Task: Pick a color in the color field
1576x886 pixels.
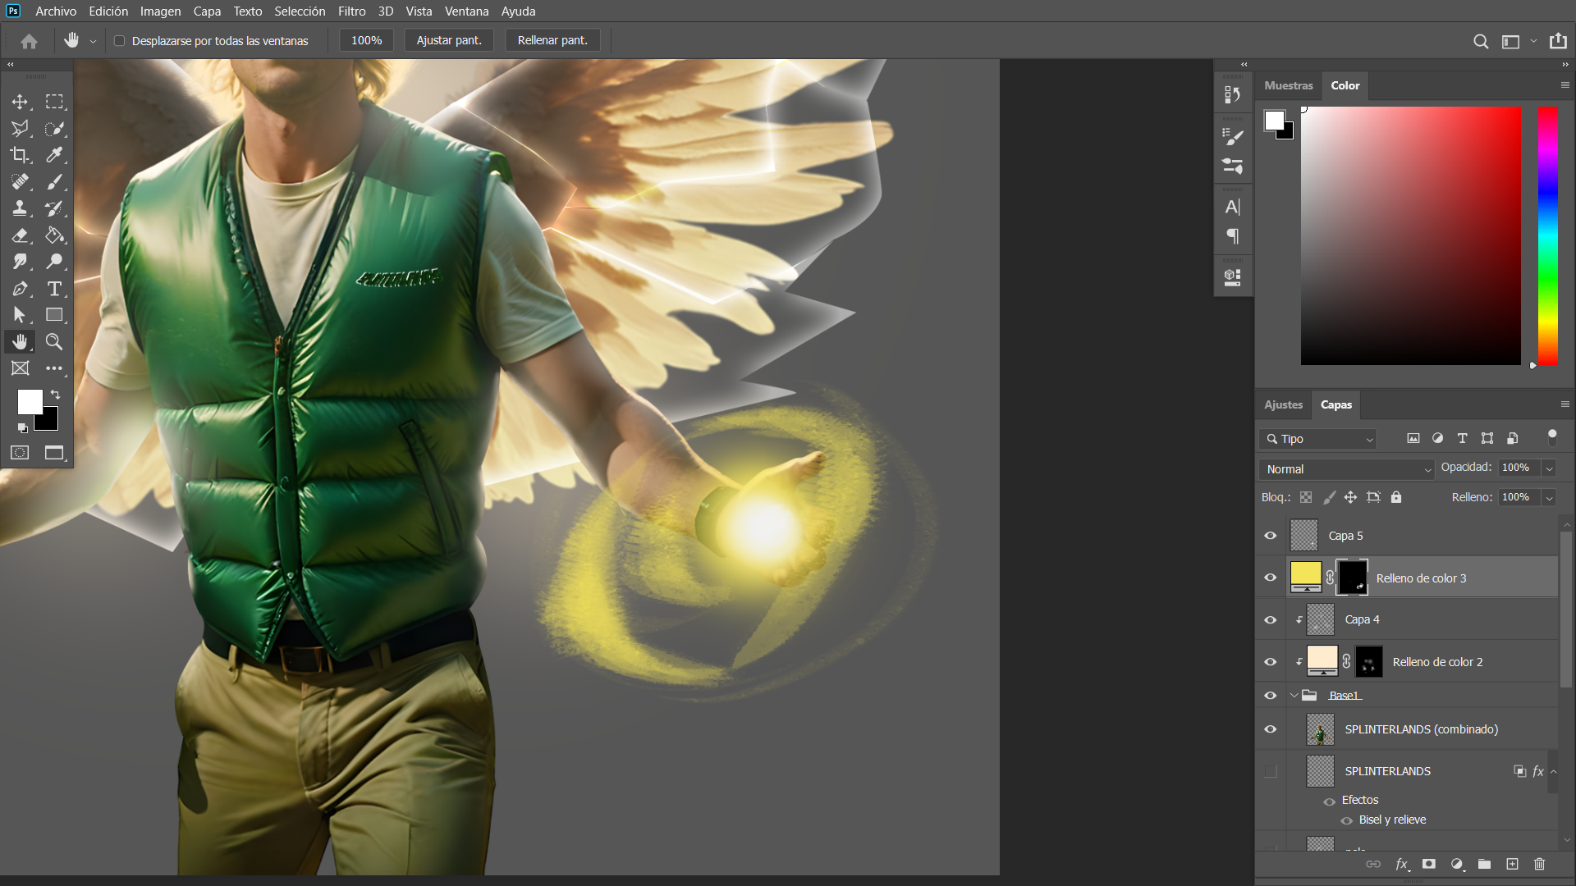Action: [x=1410, y=235]
